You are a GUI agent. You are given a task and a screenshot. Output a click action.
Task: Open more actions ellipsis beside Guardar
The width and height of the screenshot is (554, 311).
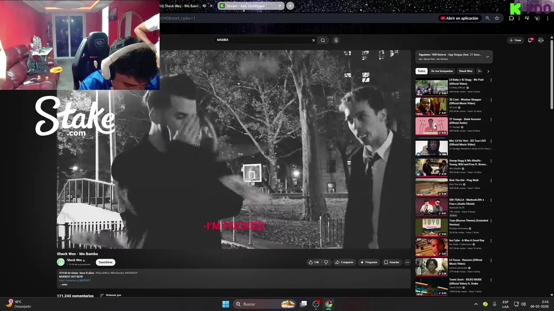click(407, 262)
